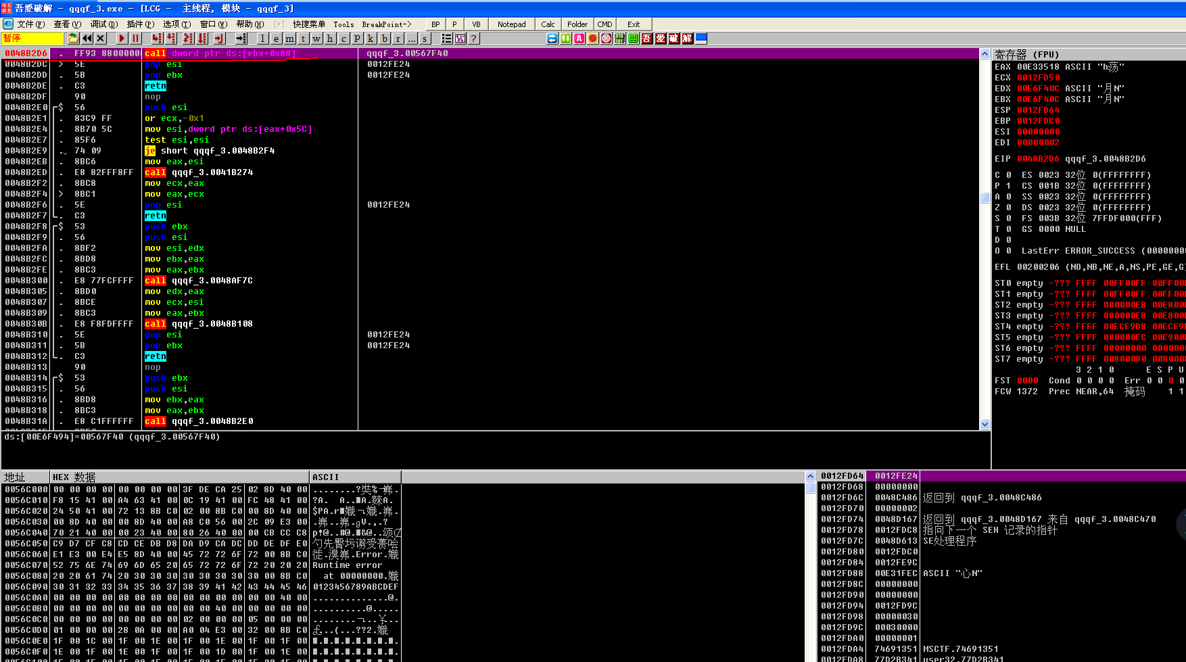The width and height of the screenshot is (1186, 662).
Task: Open the BreakPoint-> menu
Action: pos(386,24)
